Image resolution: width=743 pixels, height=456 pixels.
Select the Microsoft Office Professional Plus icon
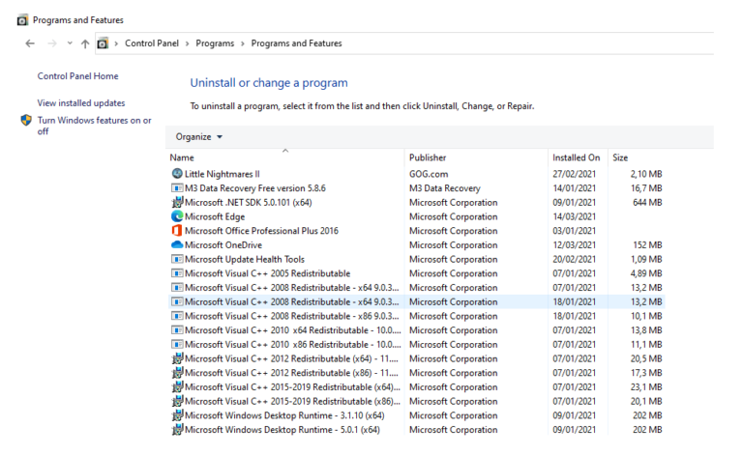point(177,231)
